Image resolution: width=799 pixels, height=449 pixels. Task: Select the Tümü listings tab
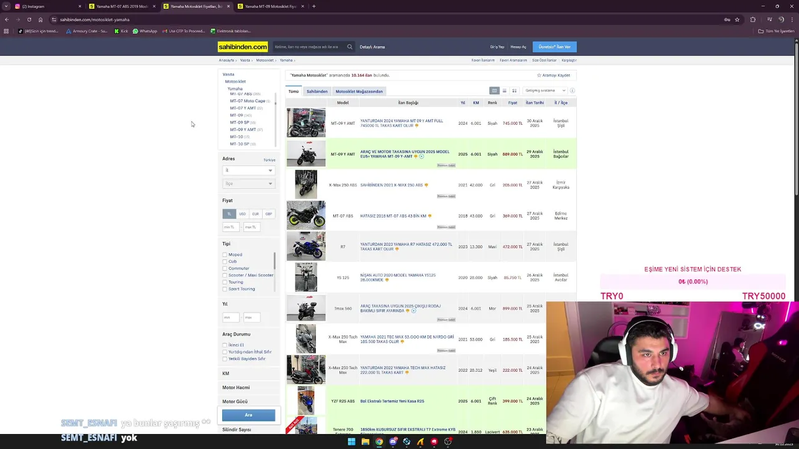click(x=293, y=91)
